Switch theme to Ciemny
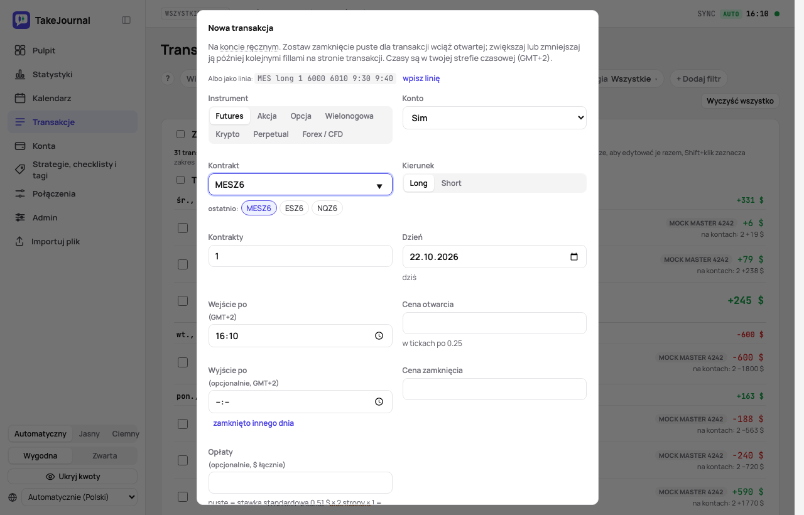Image resolution: width=804 pixels, height=515 pixels. 126,434
